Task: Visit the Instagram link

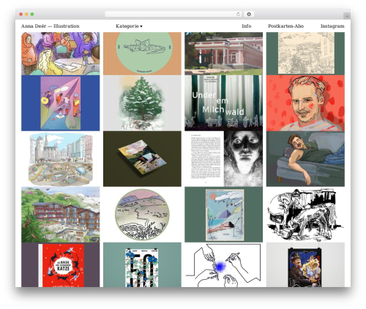Action: coord(332,26)
